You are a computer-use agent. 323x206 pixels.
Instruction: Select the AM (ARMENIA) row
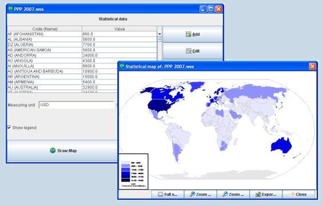pos(62,82)
